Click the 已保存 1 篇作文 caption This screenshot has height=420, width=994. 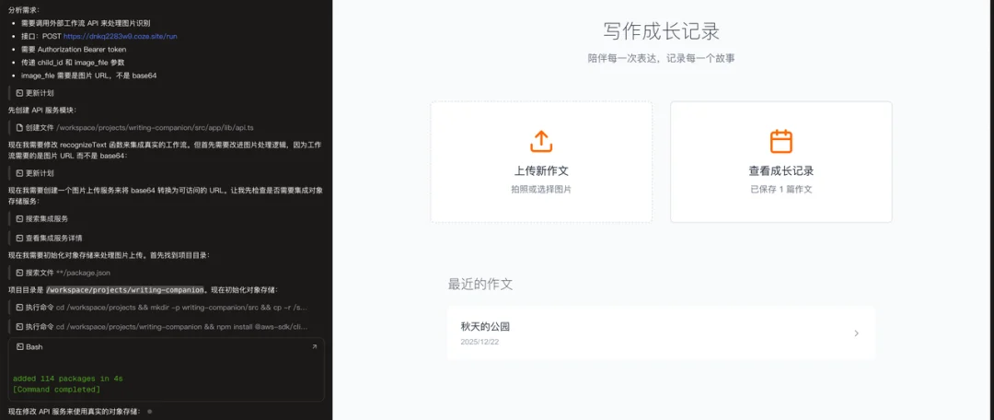pyautogui.click(x=781, y=189)
